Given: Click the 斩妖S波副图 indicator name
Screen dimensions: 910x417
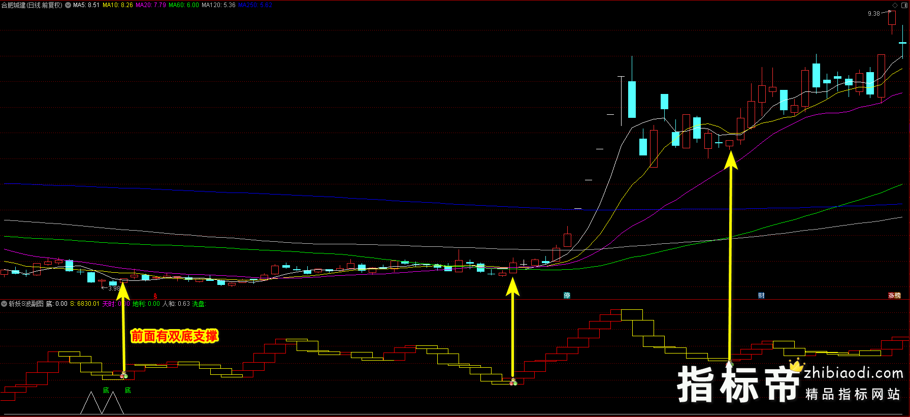Looking at the screenshot, I should 26,304.
